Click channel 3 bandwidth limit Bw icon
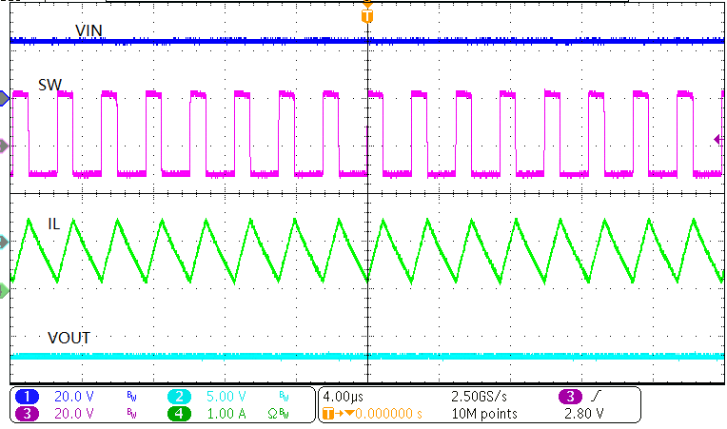Viewport: 727px width, 429px height. [131, 413]
